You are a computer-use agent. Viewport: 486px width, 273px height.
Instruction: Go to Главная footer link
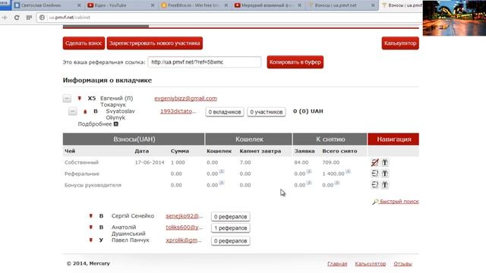click(x=337, y=264)
